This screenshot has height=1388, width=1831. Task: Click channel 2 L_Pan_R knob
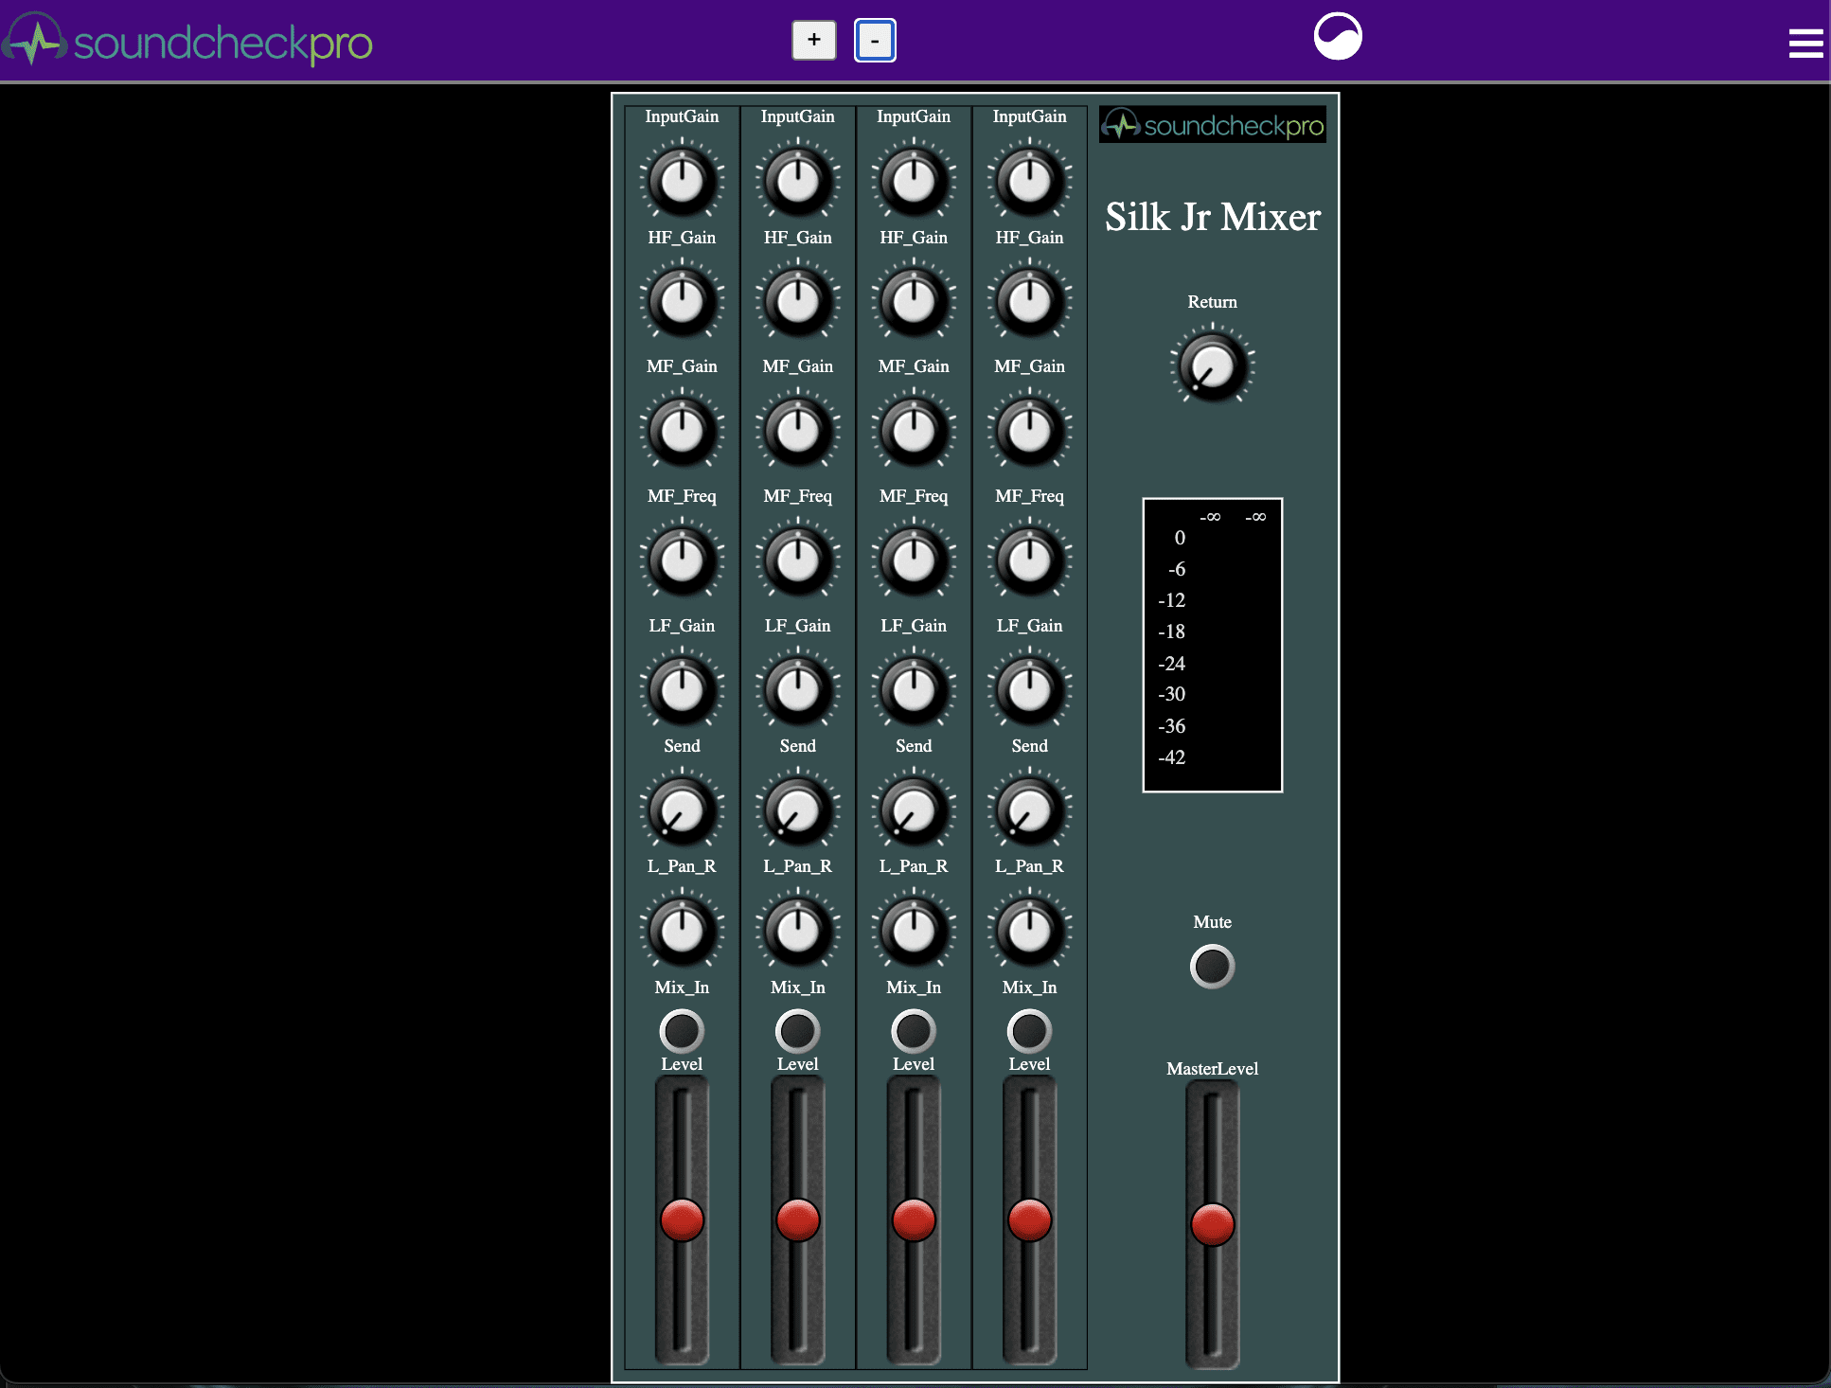click(798, 930)
